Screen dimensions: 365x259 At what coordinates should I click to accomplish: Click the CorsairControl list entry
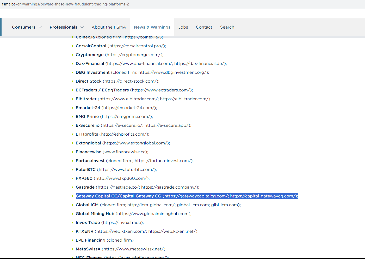tap(91, 46)
